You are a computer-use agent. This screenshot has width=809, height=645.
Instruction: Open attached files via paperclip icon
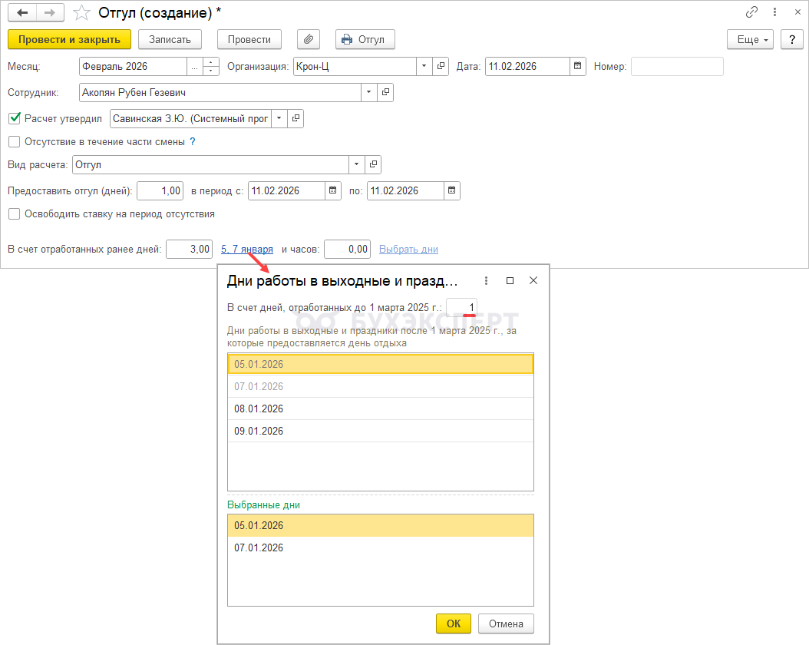pyautogui.click(x=308, y=39)
